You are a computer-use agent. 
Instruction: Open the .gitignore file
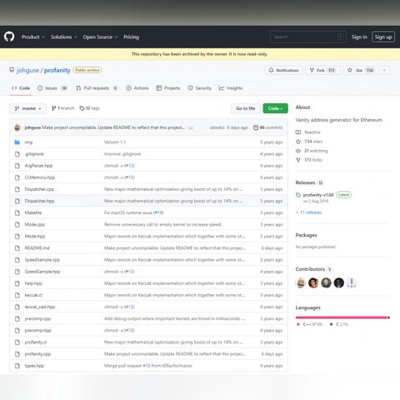click(34, 154)
